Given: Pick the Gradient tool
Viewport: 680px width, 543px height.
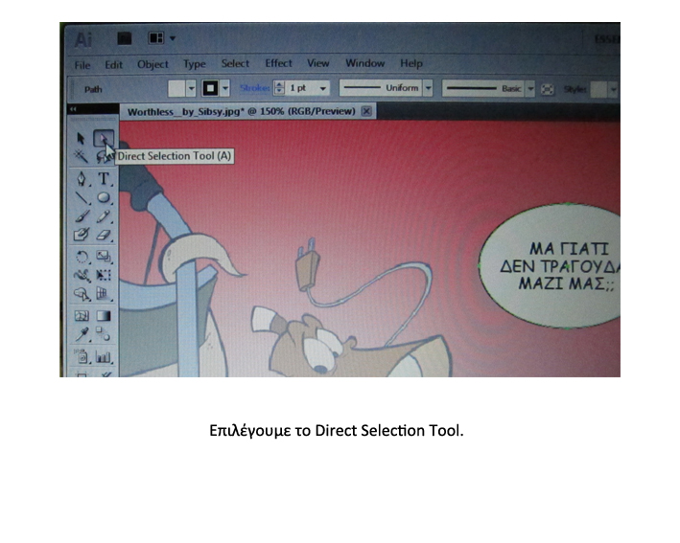Looking at the screenshot, I should point(104,316).
